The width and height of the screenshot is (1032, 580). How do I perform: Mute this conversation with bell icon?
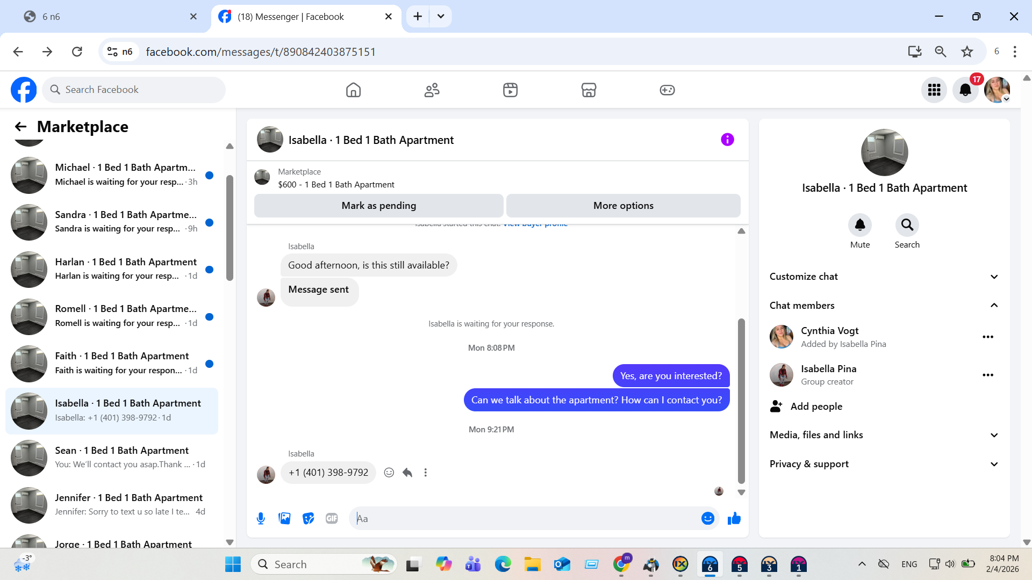pyautogui.click(x=859, y=225)
